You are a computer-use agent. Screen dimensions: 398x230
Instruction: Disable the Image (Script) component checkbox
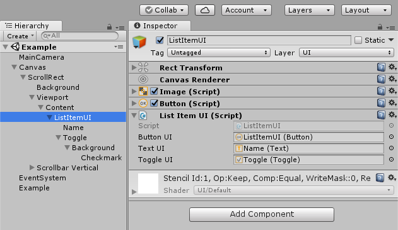click(x=155, y=91)
